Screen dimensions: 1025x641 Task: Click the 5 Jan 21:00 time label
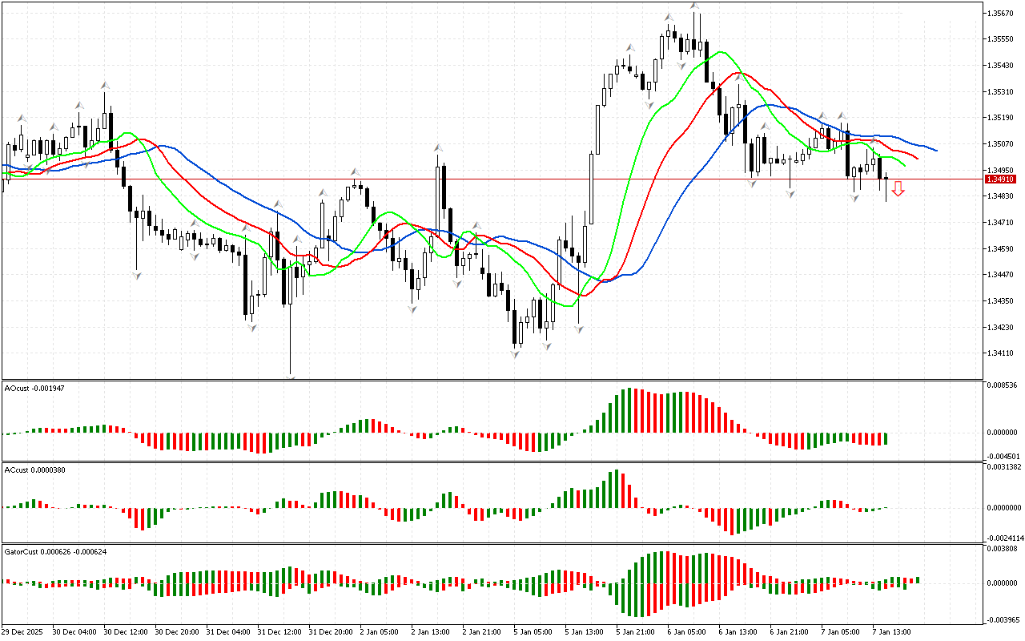[635, 632]
